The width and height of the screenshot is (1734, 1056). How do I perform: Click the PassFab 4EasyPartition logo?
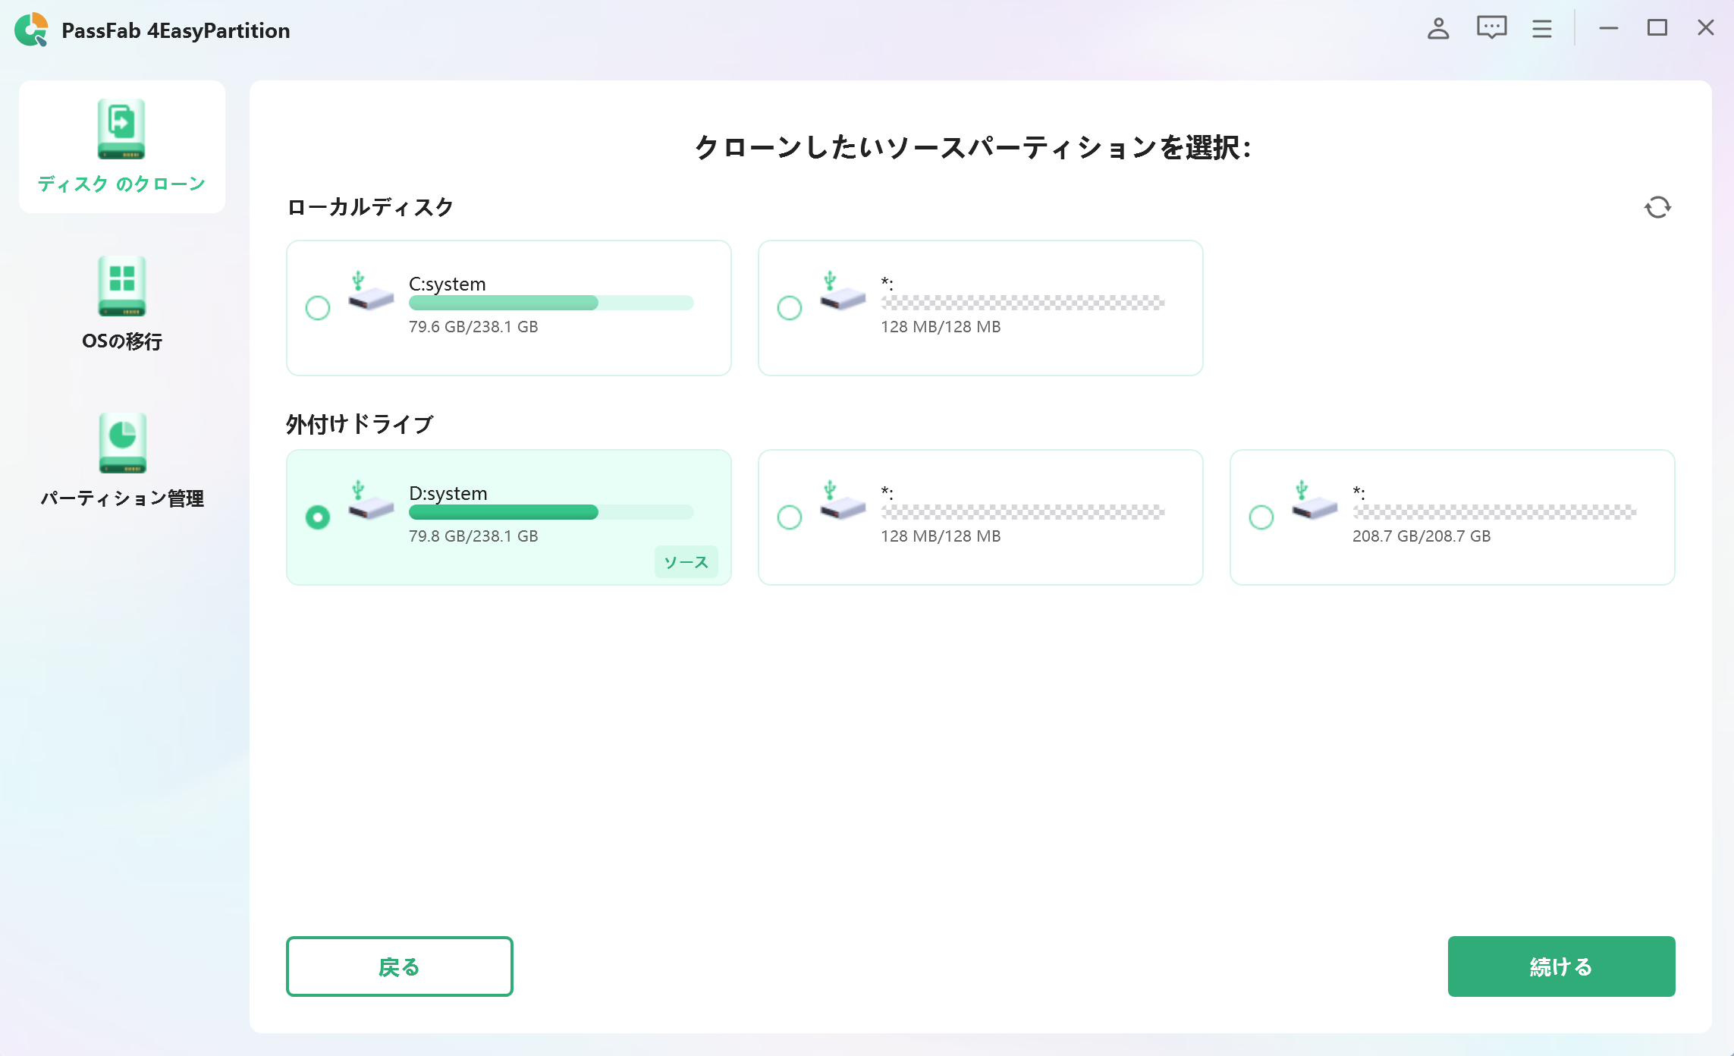click(32, 30)
